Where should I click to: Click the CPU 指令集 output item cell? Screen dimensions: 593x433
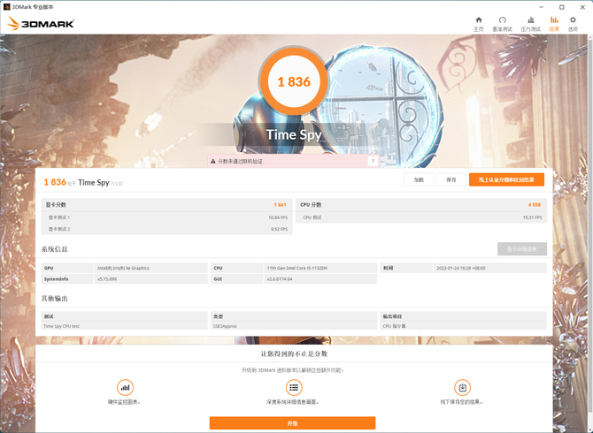pyautogui.click(x=463, y=326)
